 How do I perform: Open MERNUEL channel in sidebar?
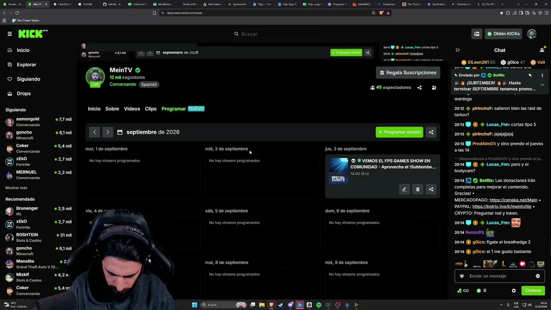[x=38, y=175]
